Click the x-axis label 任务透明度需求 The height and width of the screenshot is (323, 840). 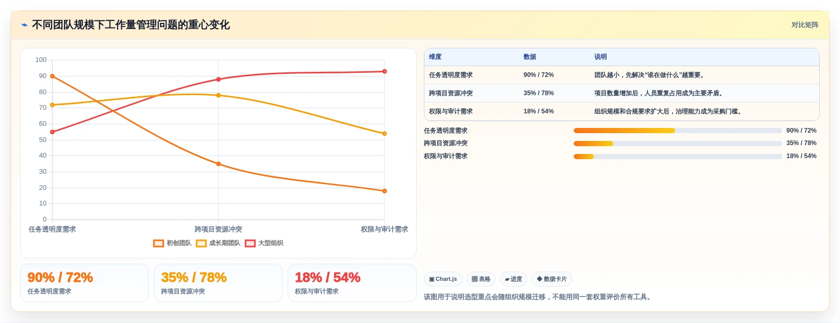click(52, 229)
